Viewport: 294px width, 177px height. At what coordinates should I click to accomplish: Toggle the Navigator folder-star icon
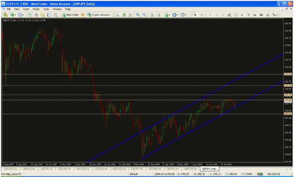(43, 15)
